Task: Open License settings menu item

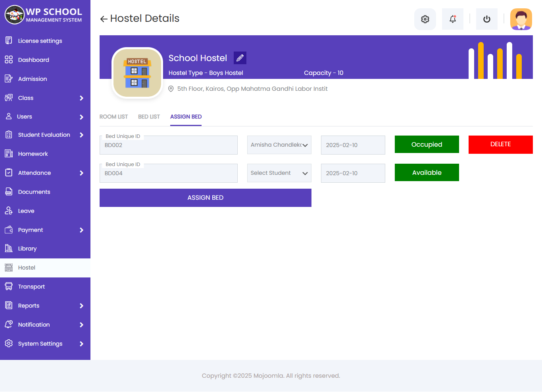Action: [x=45, y=41]
